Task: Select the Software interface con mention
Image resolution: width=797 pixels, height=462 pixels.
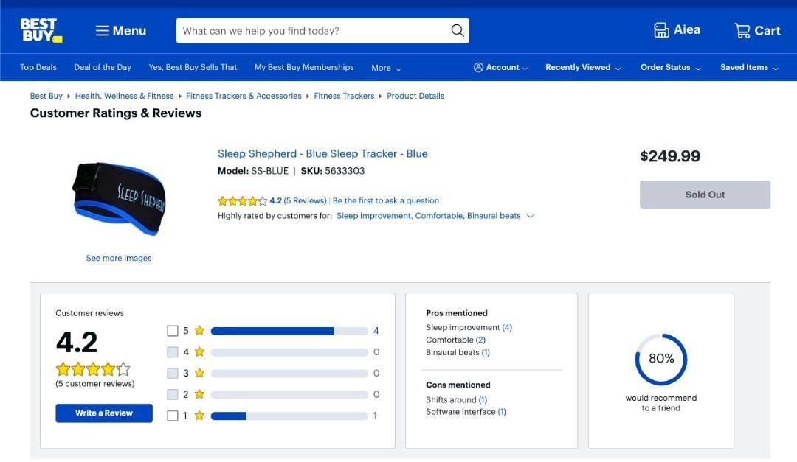Action: click(x=466, y=412)
